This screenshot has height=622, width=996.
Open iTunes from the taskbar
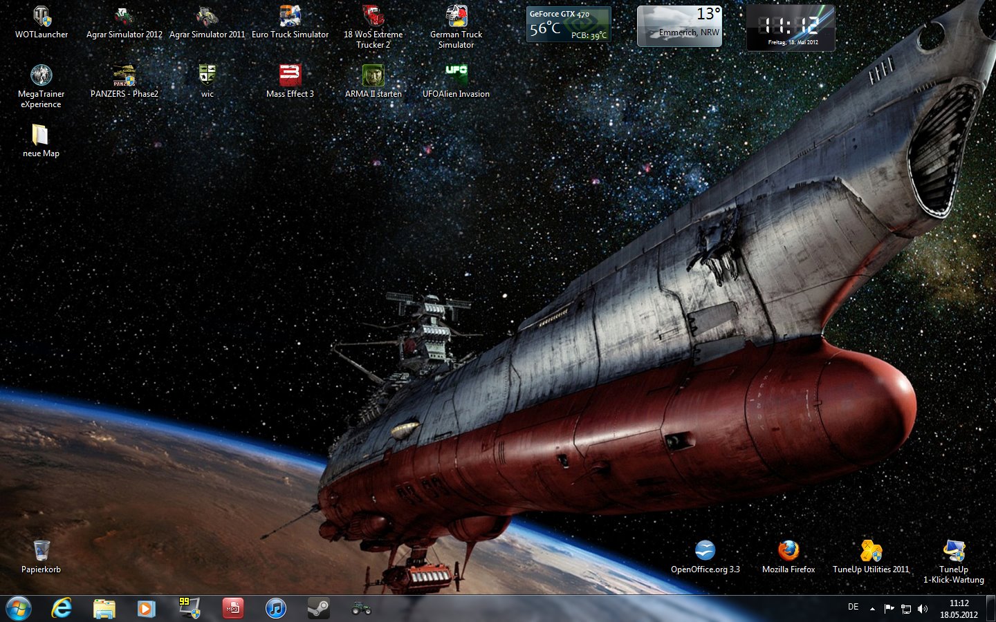(x=275, y=609)
